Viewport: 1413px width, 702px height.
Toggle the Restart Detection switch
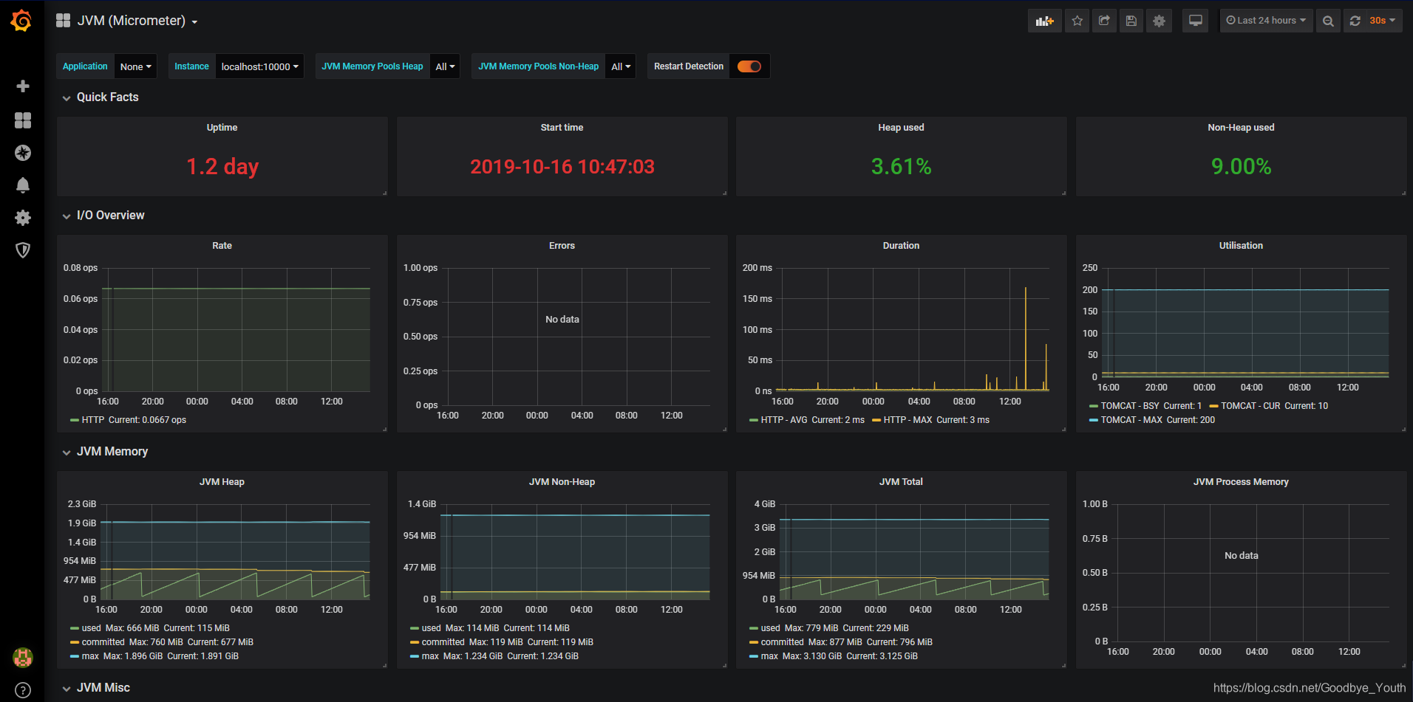tap(749, 66)
